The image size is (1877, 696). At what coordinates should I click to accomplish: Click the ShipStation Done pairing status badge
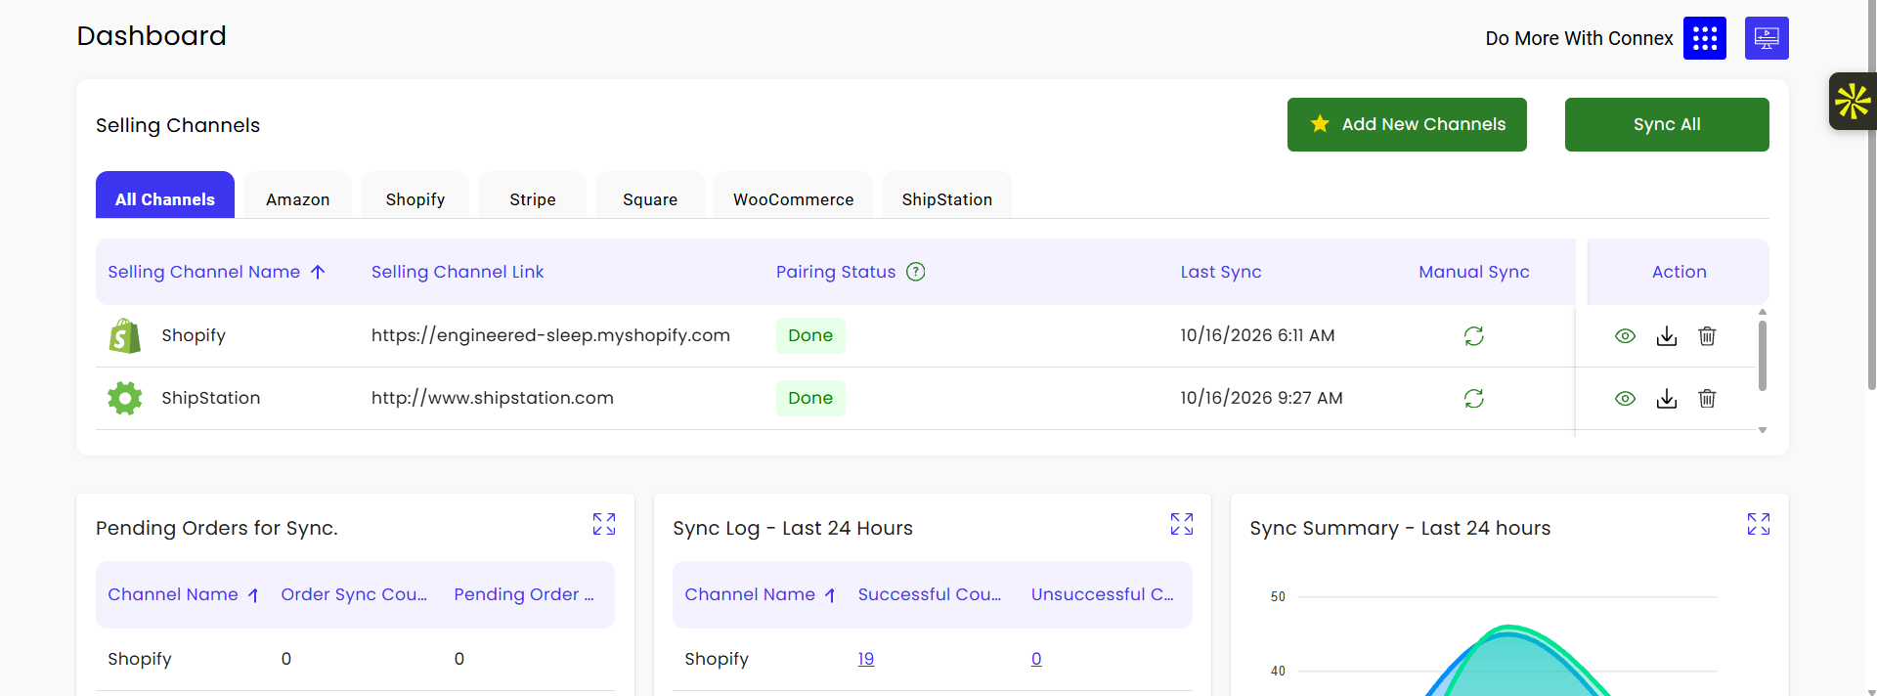tap(810, 398)
